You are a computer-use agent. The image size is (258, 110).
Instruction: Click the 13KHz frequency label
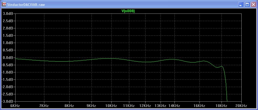tap(160, 106)
